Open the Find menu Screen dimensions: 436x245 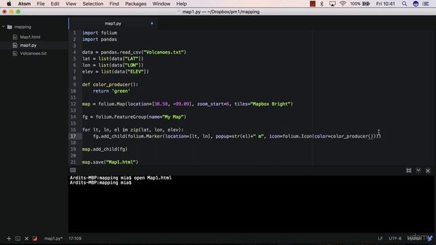114,4
